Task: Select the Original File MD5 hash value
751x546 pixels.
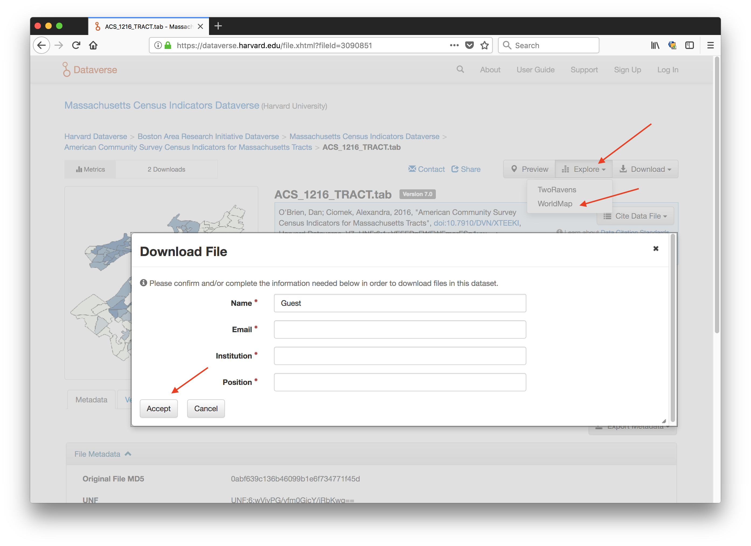Action: coord(295,479)
